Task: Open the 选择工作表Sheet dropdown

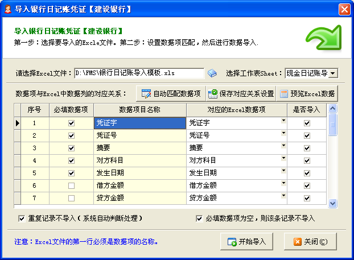Action: pos(333,73)
